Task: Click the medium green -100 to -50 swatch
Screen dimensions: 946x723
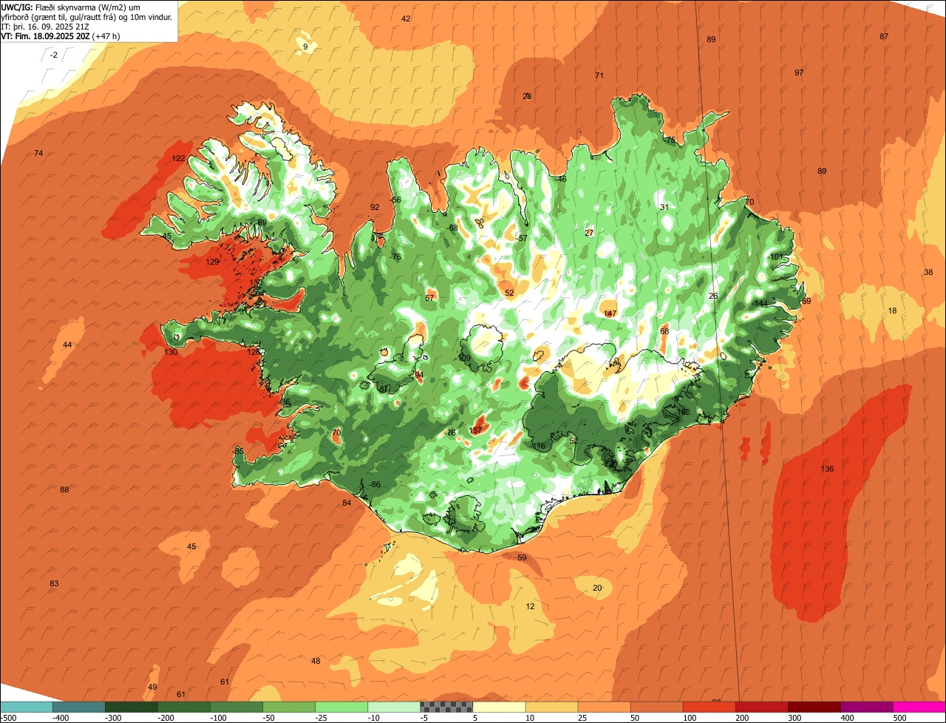Action: (x=237, y=707)
